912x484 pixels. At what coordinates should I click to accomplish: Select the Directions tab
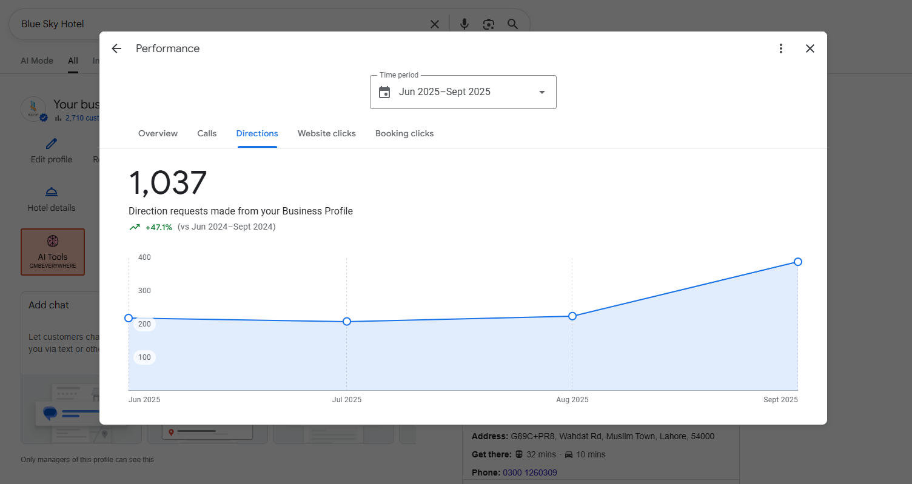pyautogui.click(x=257, y=133)
